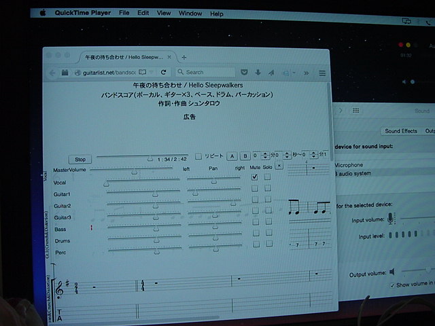Image resolution: width=435 pixels, height=326 pixels.
Task: Click the second repeat time stepper arrows
Action: tap(287, 155)
